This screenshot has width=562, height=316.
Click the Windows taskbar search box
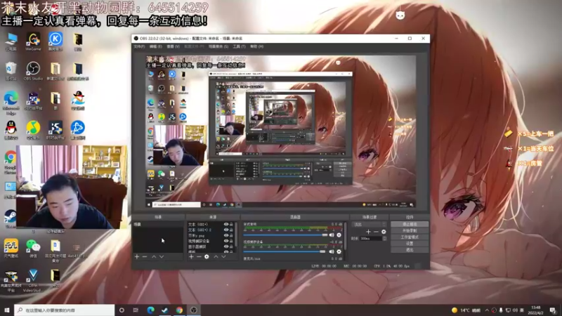(65, 310)
